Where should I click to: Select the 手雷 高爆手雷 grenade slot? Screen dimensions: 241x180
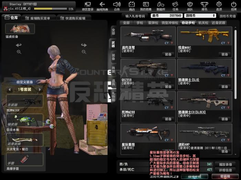24,159
